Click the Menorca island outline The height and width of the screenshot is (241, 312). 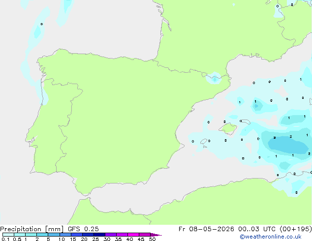coord(246,121)
